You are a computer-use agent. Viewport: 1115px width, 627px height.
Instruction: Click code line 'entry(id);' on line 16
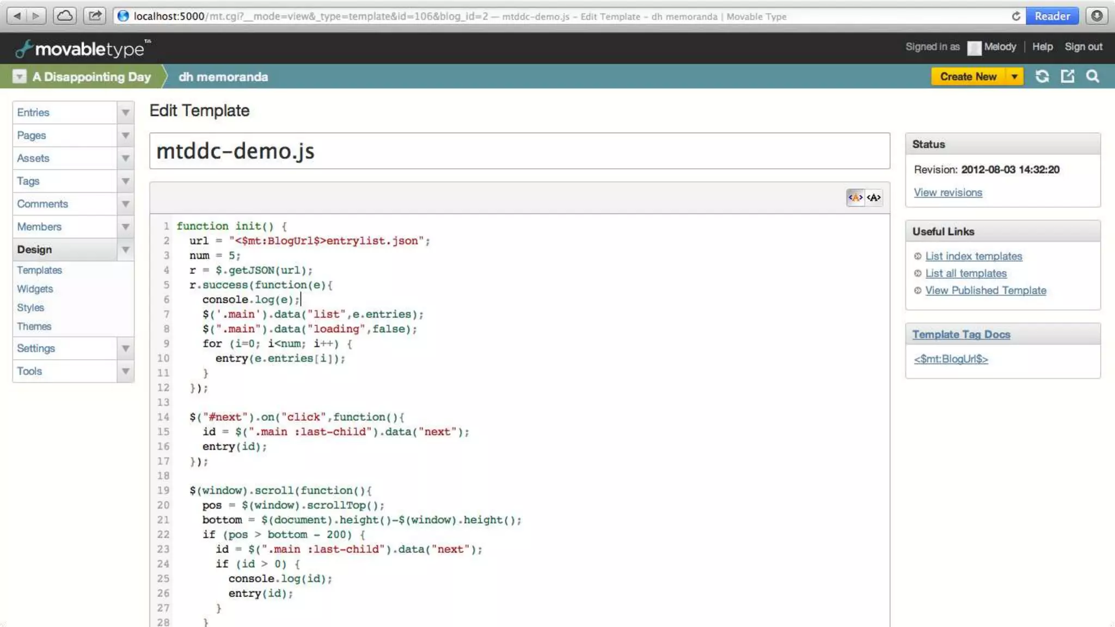235,446
